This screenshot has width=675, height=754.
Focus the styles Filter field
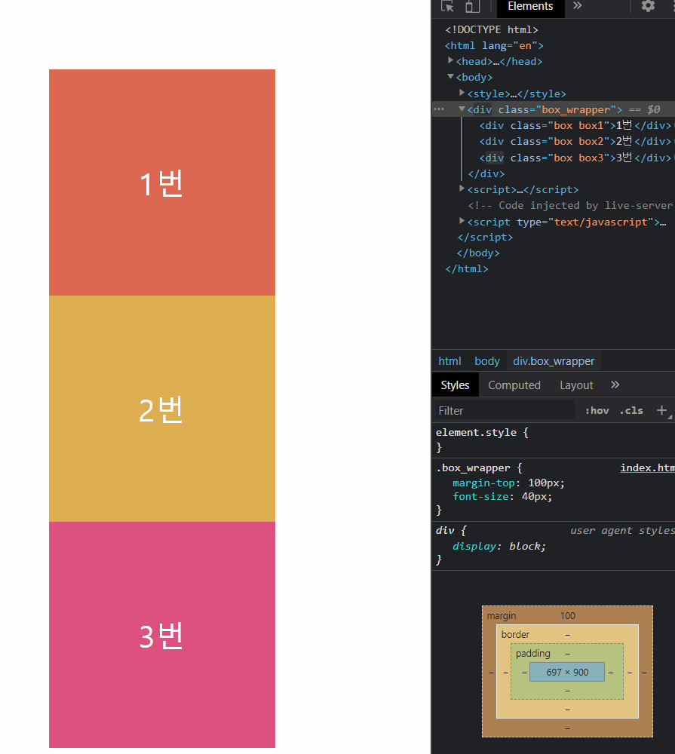[x=505, y=411]
